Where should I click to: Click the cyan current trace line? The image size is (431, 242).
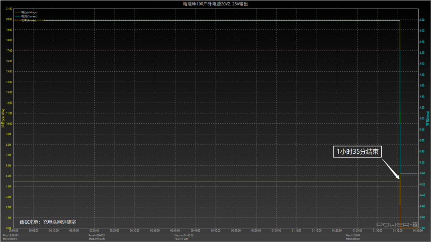coord(206,50)
